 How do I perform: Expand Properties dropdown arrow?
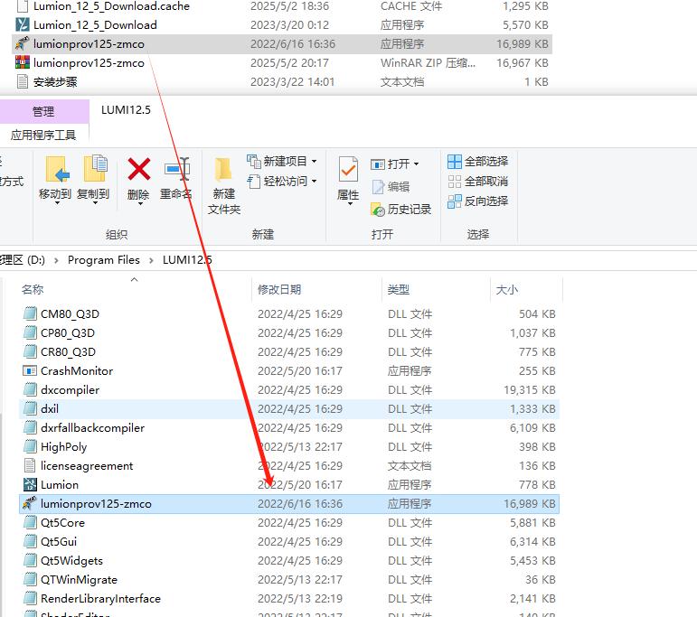[x=350, y=203]
